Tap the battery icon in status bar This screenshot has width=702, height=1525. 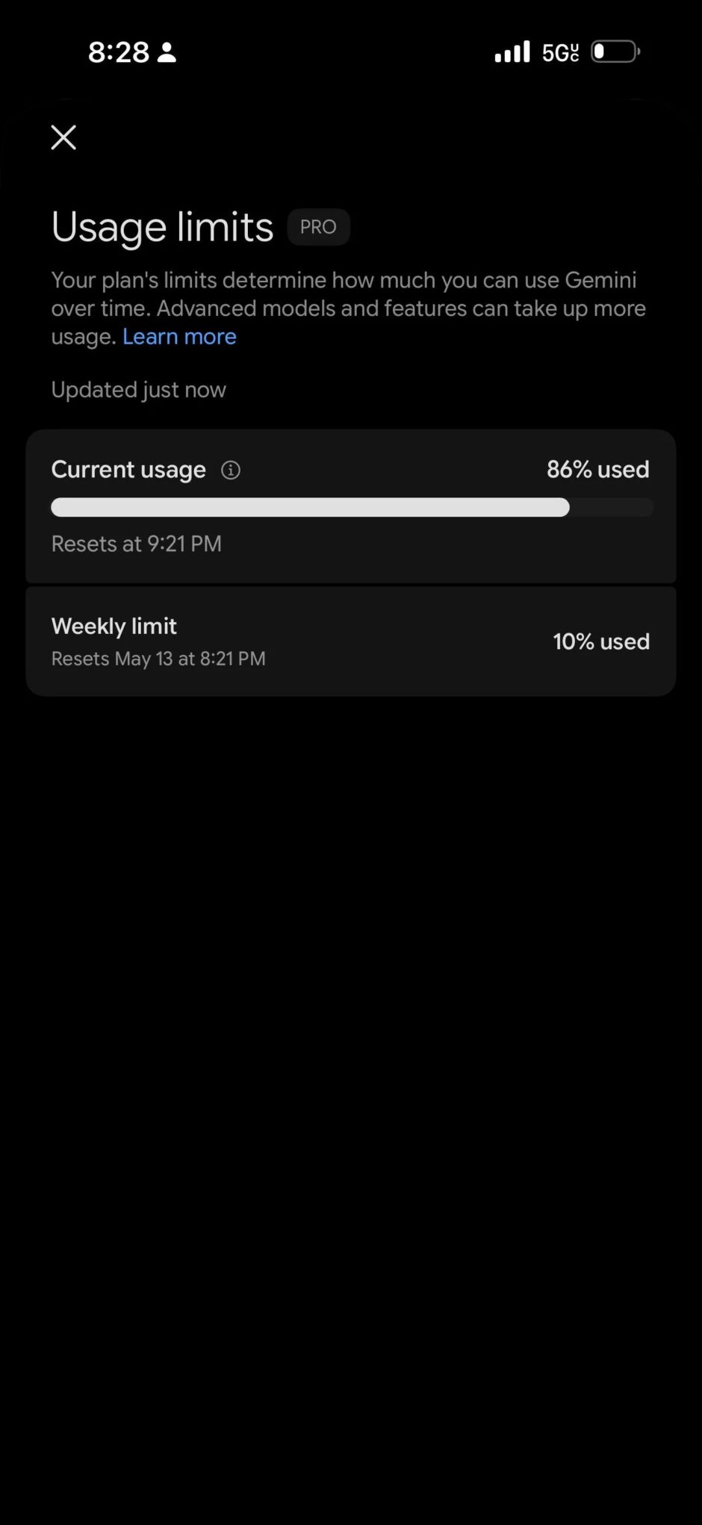pyautogui.click(x=616, y=52)
